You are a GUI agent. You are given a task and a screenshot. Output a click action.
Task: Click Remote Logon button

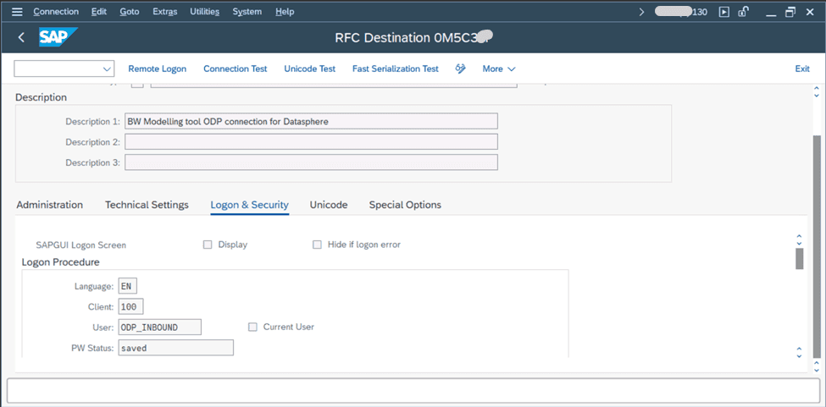point(158,69)
